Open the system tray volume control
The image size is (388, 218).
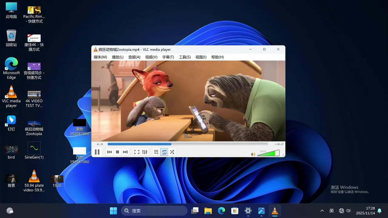(348, 211)
